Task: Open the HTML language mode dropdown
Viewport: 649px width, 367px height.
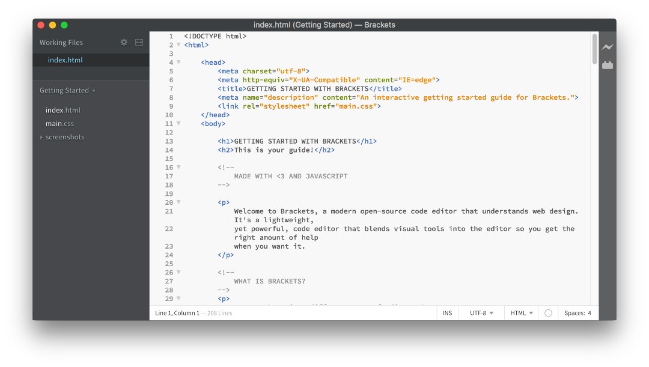Action: (522, 313)
